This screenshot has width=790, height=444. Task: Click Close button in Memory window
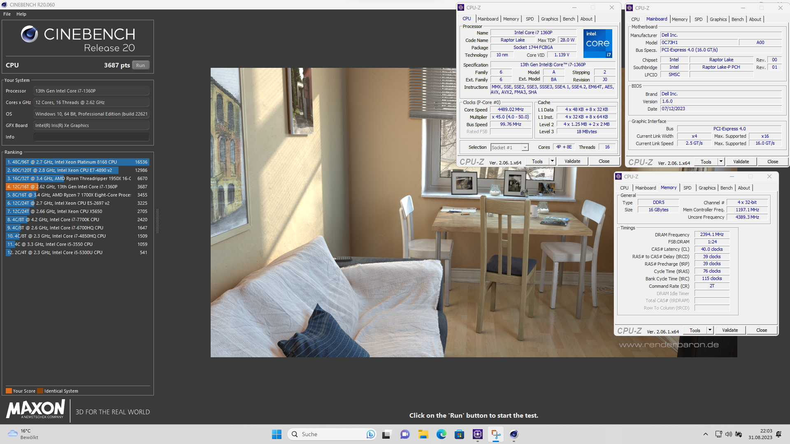[762, 330]
